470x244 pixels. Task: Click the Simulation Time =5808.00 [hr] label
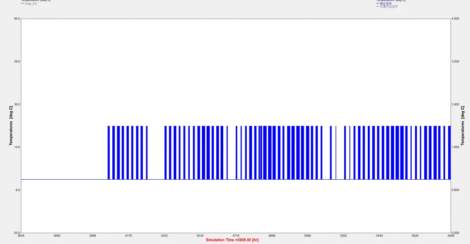(x=232, y=240)
